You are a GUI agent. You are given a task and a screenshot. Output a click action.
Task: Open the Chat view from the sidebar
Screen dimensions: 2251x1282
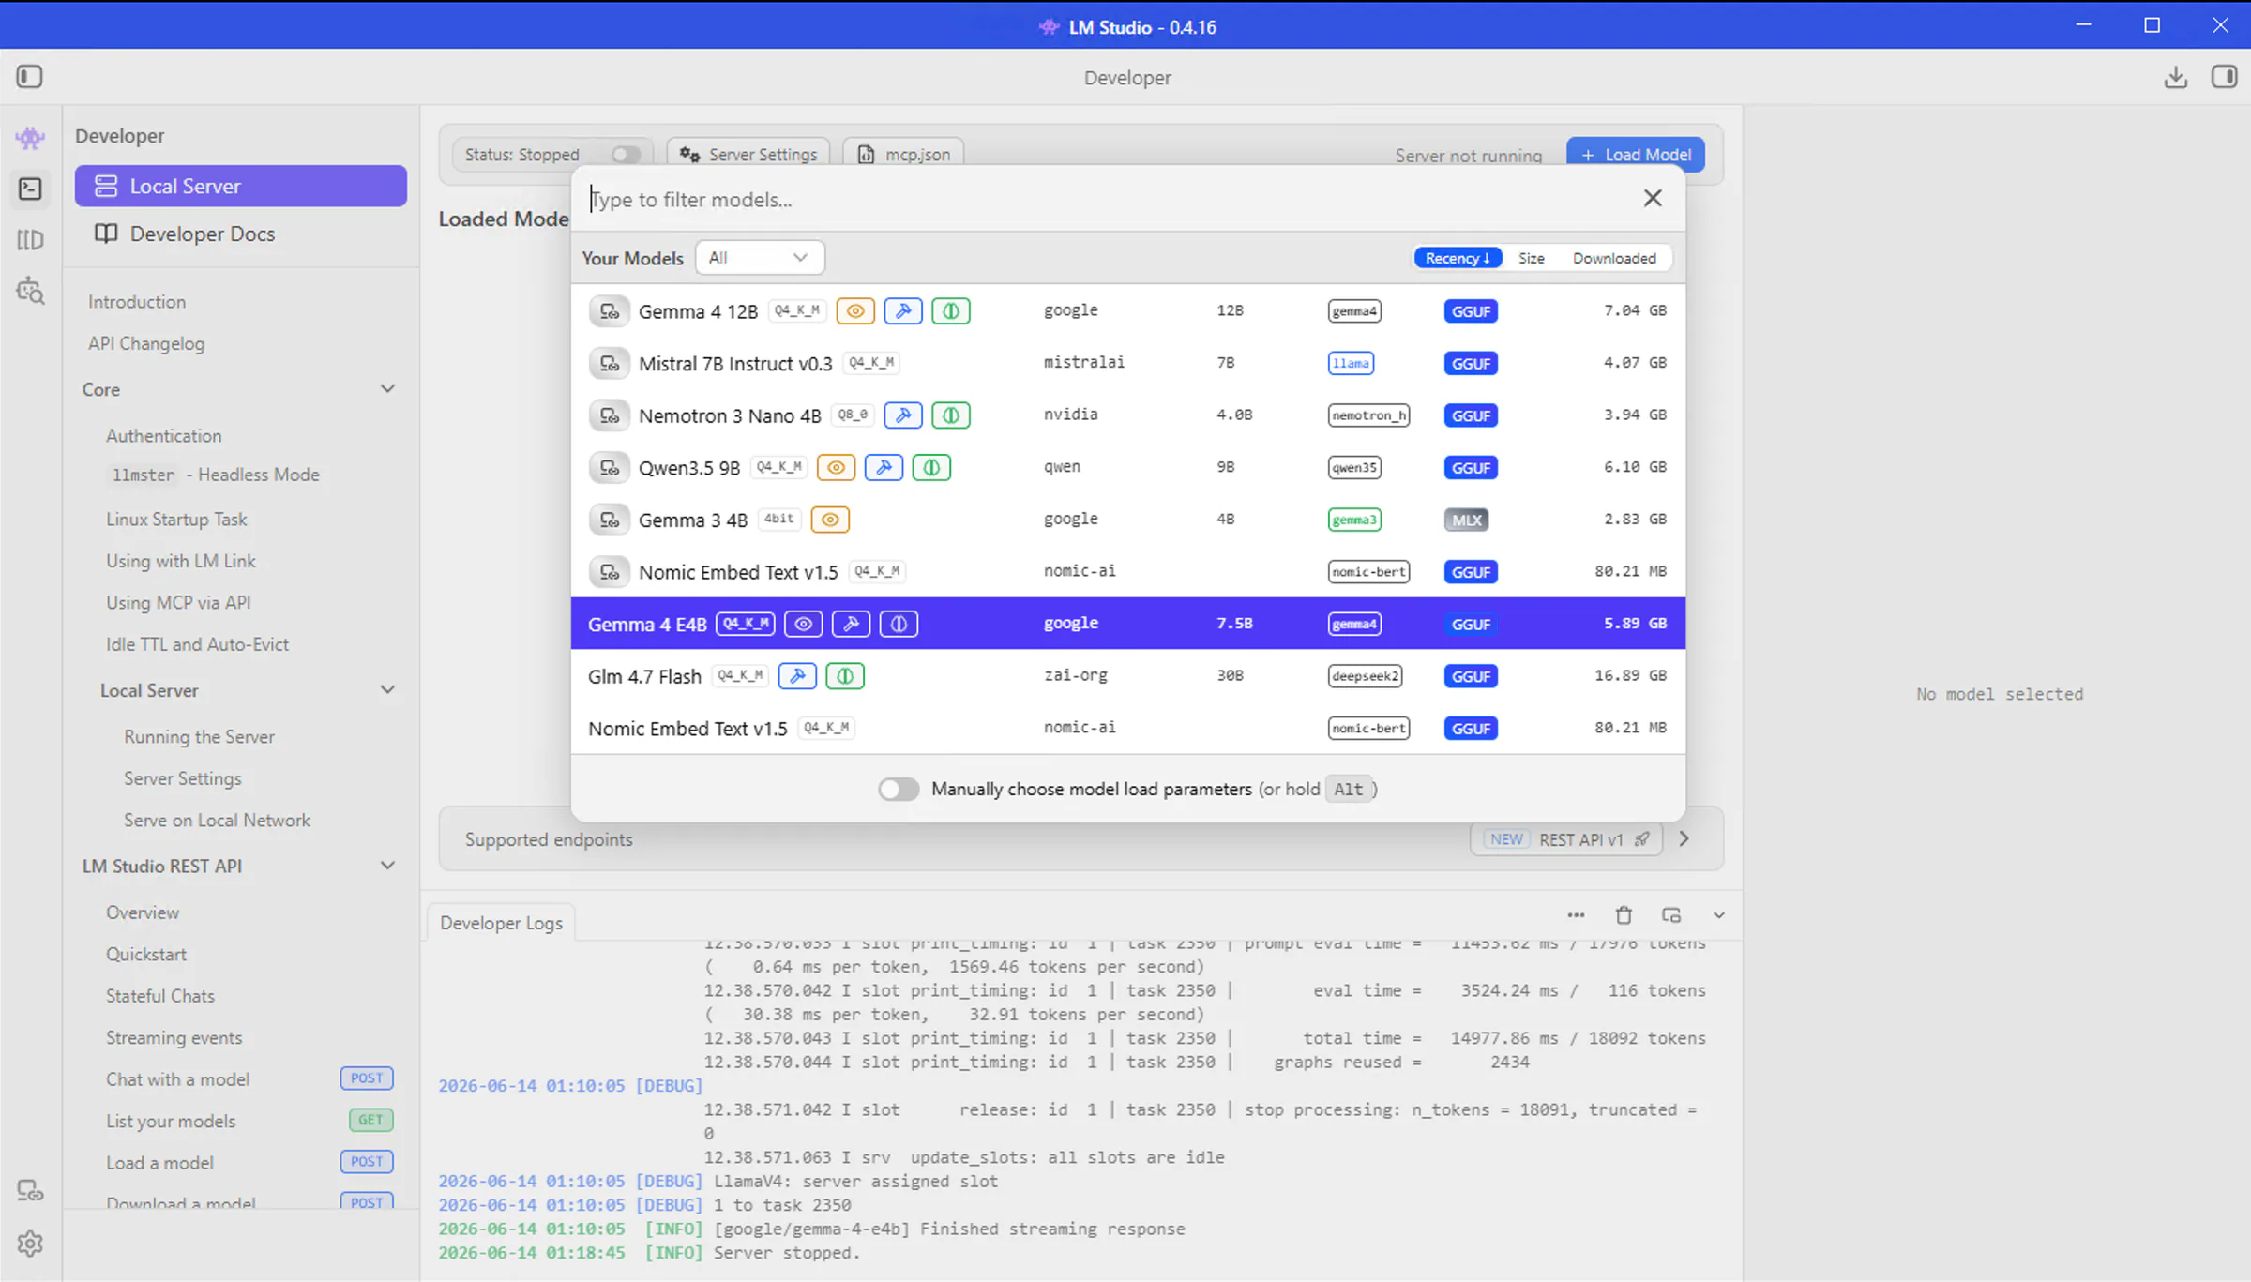(x=30, y=139)
